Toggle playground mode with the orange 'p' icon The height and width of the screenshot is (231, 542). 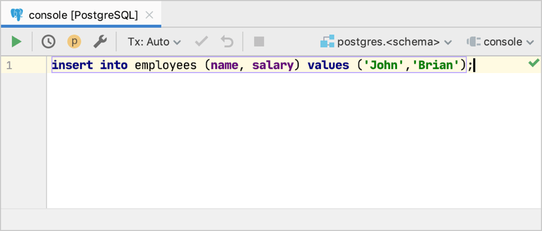(x=74, y=42)
